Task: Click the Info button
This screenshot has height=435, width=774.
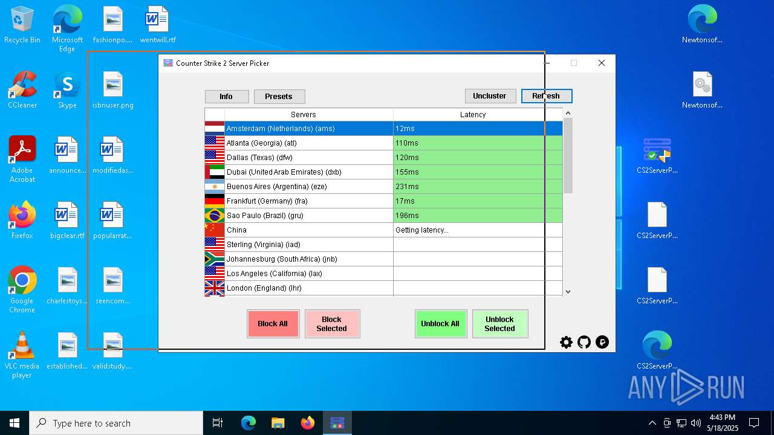Action: point(226,97)
